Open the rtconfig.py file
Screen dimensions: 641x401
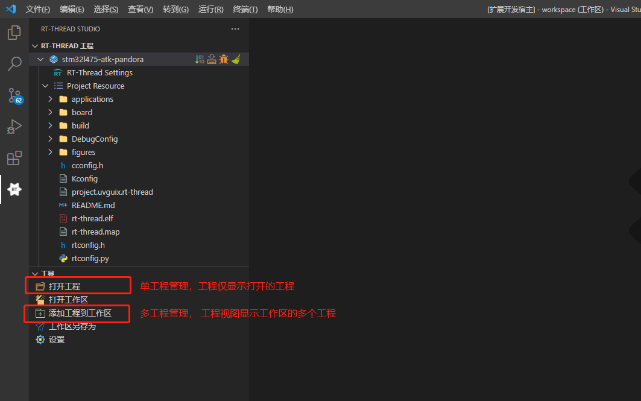(x=90, y=258)
